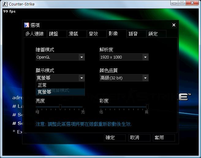Click the 99 fps counter text
Image resolution: width=201 pixels, height=158 pixels.
click(x=9, y=11)
